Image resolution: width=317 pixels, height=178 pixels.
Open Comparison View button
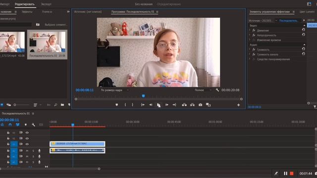click(x=208, y=105)
